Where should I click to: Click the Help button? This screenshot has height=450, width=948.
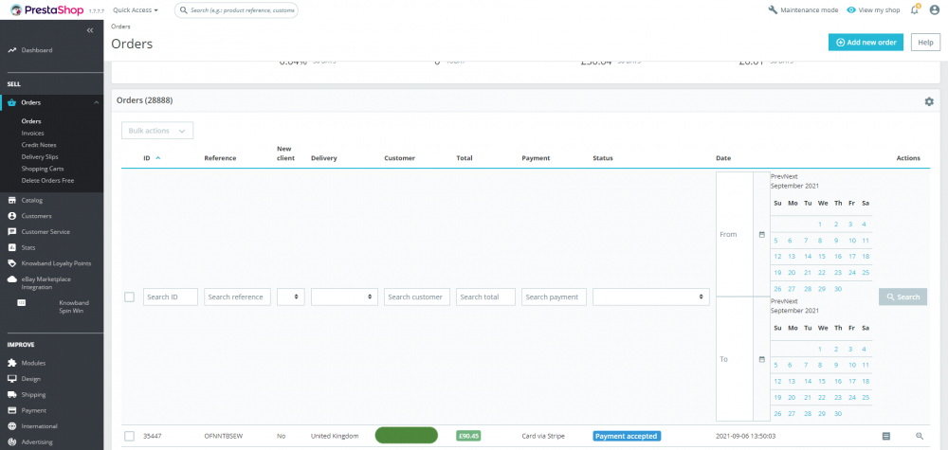pyautogui.click(x=925, y=43)
